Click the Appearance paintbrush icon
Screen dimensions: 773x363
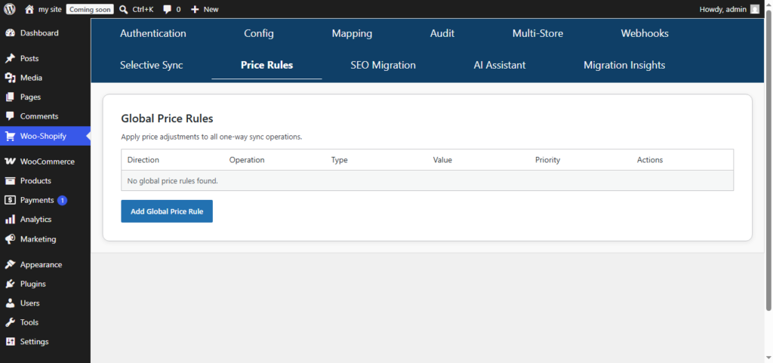(x=10, y=264)
